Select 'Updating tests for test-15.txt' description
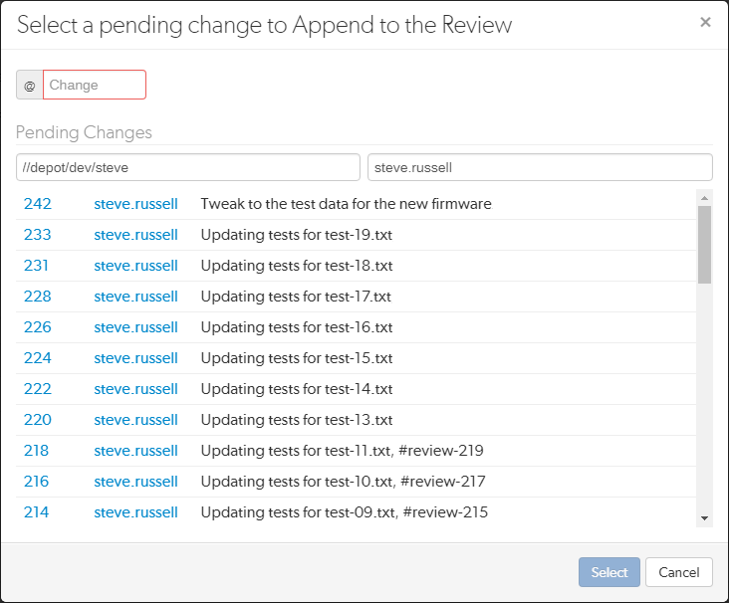 297,357
